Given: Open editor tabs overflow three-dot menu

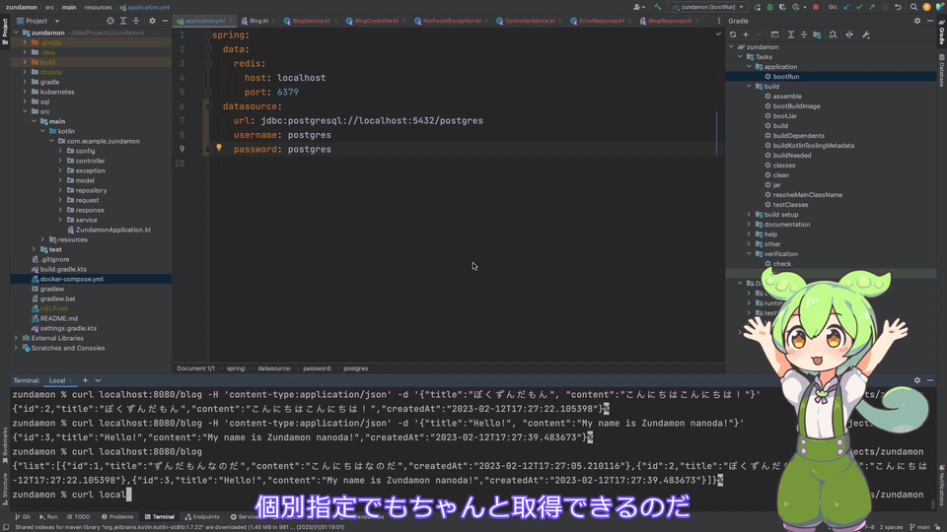Looking at the screenshot, I should 719,21.
